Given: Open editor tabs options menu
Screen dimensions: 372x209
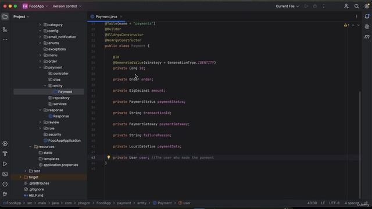Looking at the screenshot, I should click(356, 17).
